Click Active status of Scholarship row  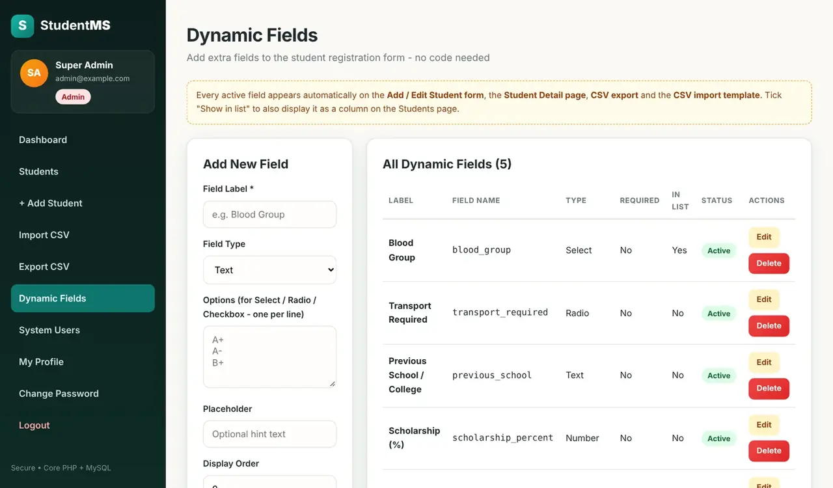(718, 439)
